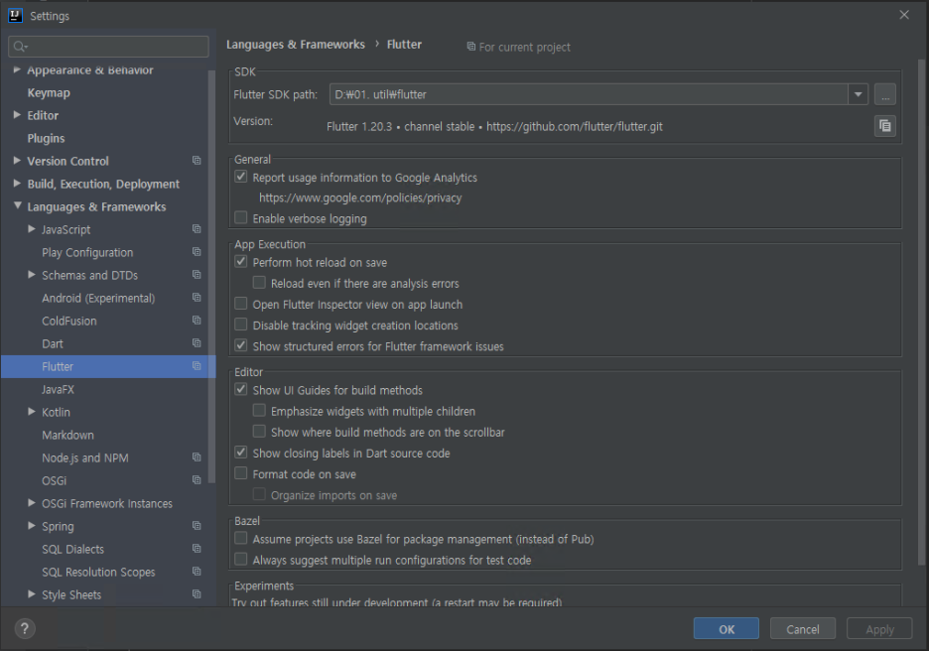Click the IntelliJ IDEA logo in title bar
Screen dimensions: 929x651
(16, 16)
